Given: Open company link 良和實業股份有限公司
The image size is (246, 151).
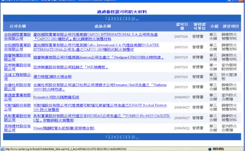Looking at the screenshot, I should tap(17, 118).
